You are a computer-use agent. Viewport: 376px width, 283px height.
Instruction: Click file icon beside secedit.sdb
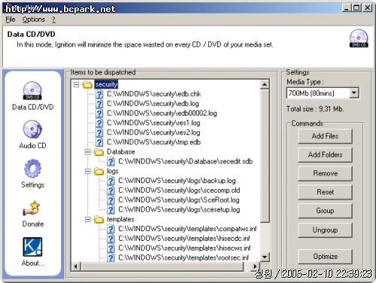click(111, 161)
